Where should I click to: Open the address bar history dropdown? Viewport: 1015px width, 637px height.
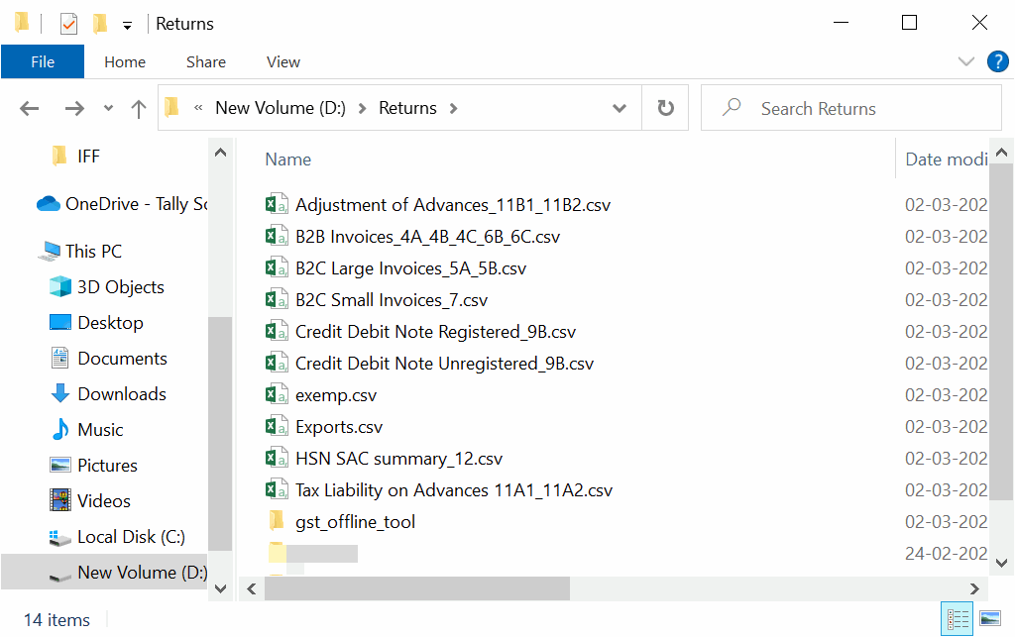[620, 108]
